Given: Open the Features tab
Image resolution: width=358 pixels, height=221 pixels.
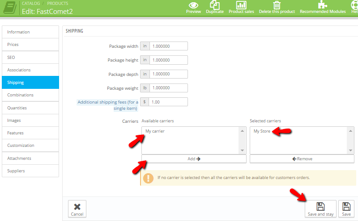Looking at the screenshot, I should pyautogui.click(x=30, y=133).
